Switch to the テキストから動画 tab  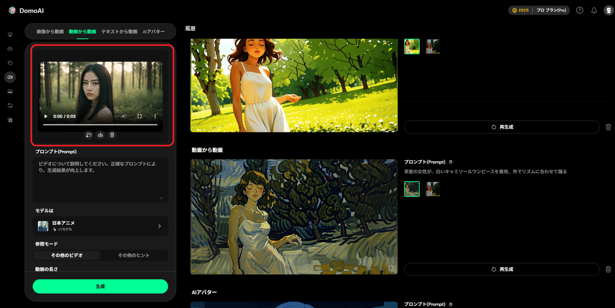tap(119, 32)
